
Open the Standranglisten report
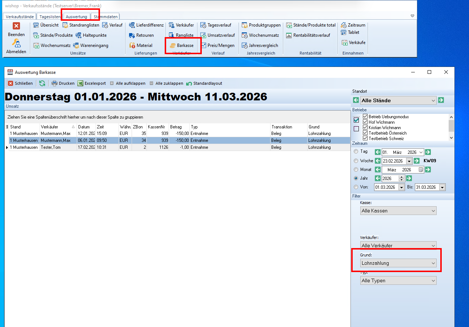click(80, 25)
